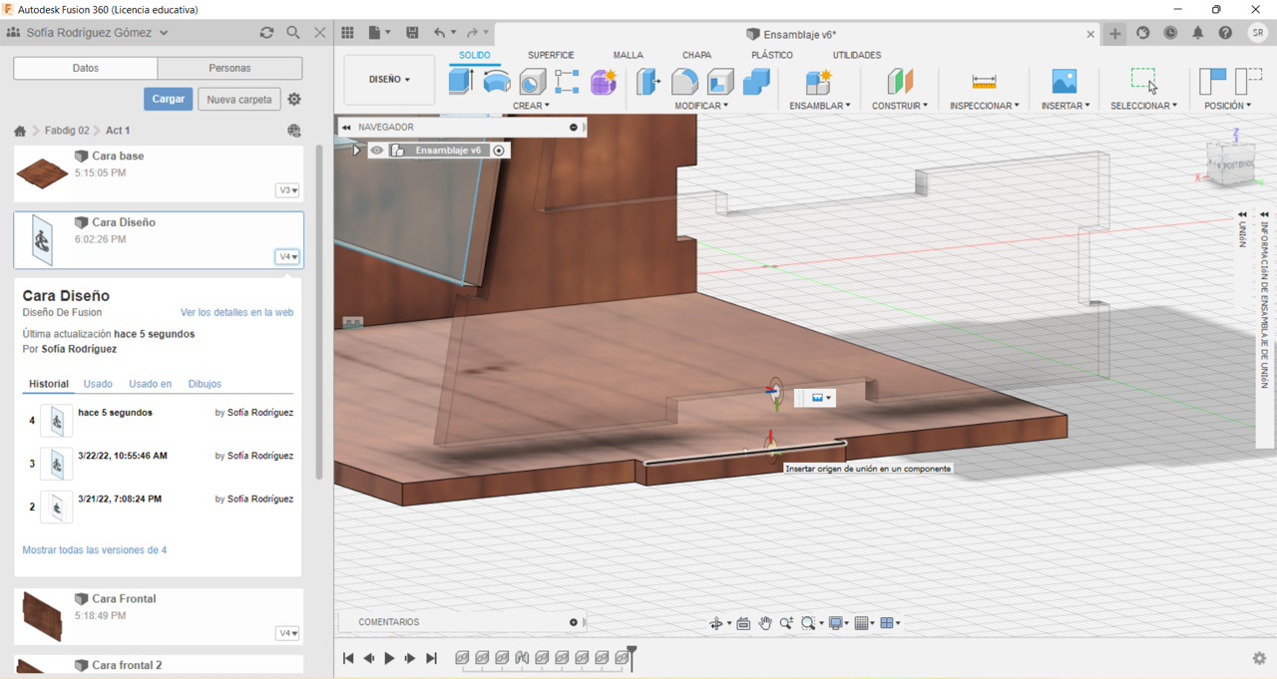Open the DISEÑO workspace dropdown
Screen dimensions: 1277x679
pos(389,80)
